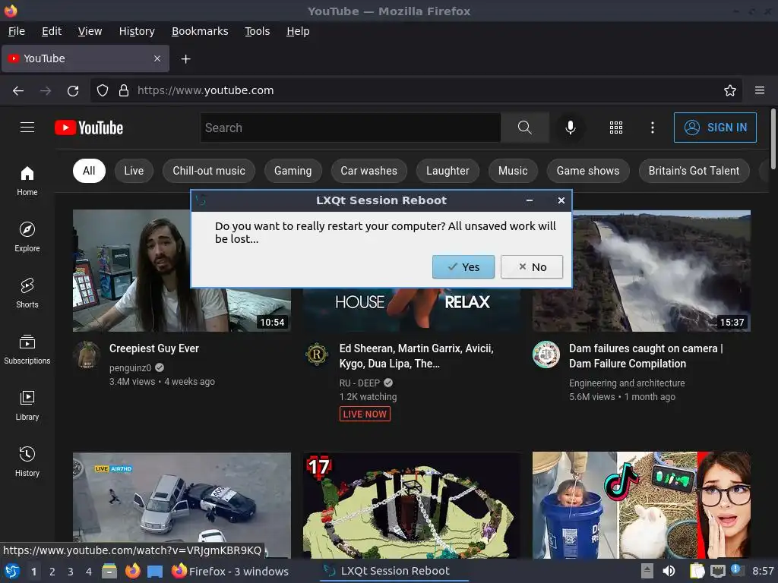Image resolution: width=778 pixels, height=583 pixels.
Task: Open Explore in sidebar
Action: (x=27, y=237)
